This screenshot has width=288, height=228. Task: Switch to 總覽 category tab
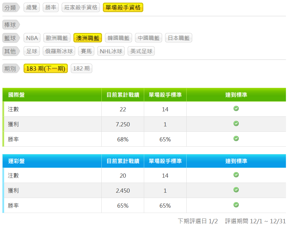click(32, 8)
